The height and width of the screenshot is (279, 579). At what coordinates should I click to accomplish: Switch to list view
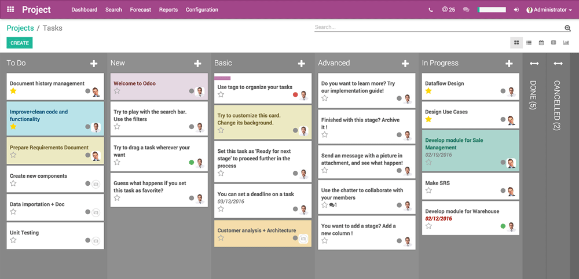(529, 43)
